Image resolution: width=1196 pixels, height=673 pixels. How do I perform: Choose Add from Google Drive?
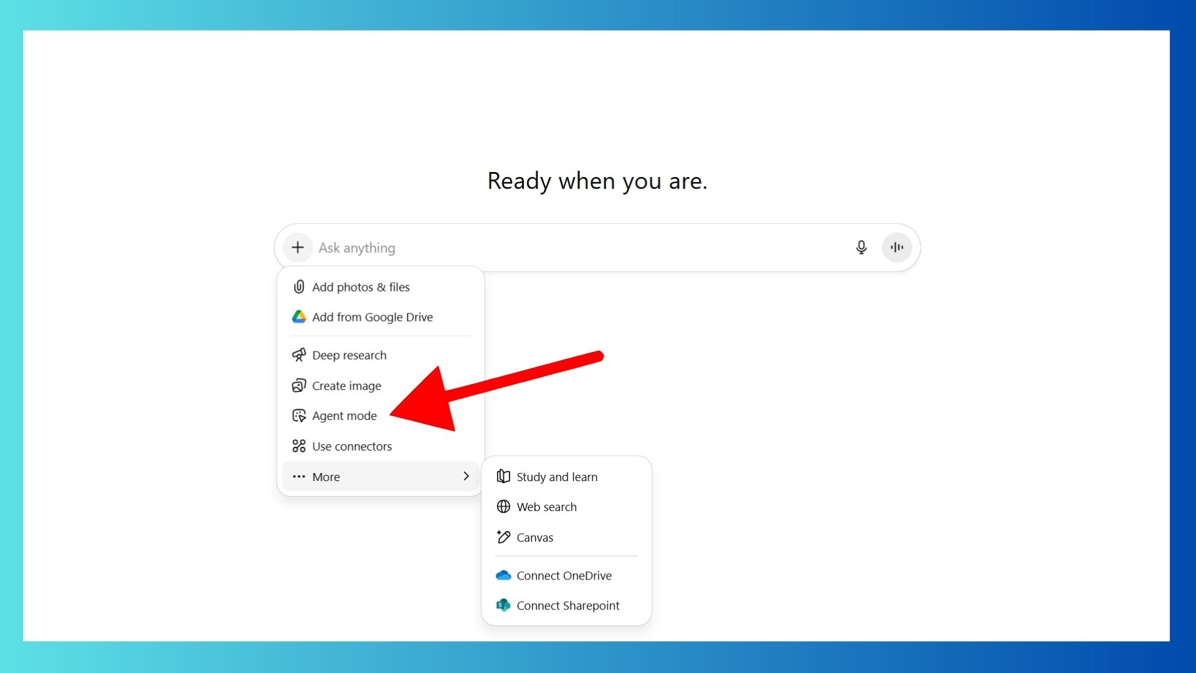click(x=372, y=317)
